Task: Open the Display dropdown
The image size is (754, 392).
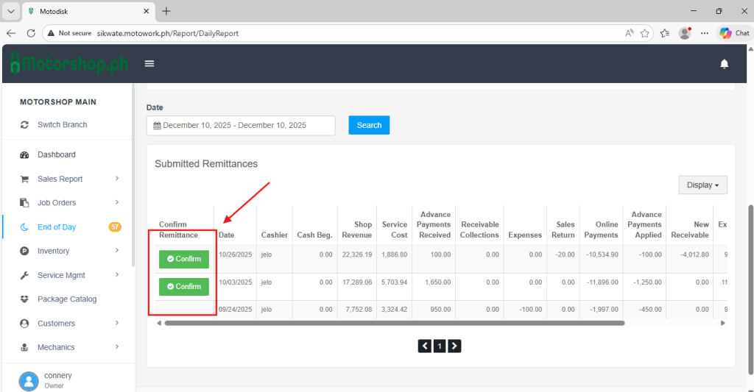Action: click(702, 185)
